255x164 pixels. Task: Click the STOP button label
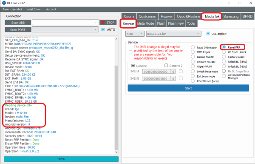[110, 23]
